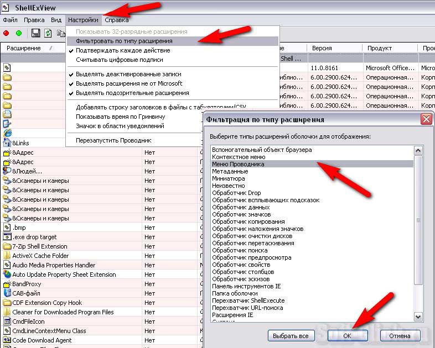Choose "Фильтровать по типу расширения" menu entry
This screenshot has width=435, height=348.
(x=124, y=41)
